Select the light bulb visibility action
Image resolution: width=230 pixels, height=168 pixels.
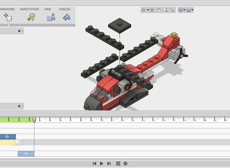(17, 142)
